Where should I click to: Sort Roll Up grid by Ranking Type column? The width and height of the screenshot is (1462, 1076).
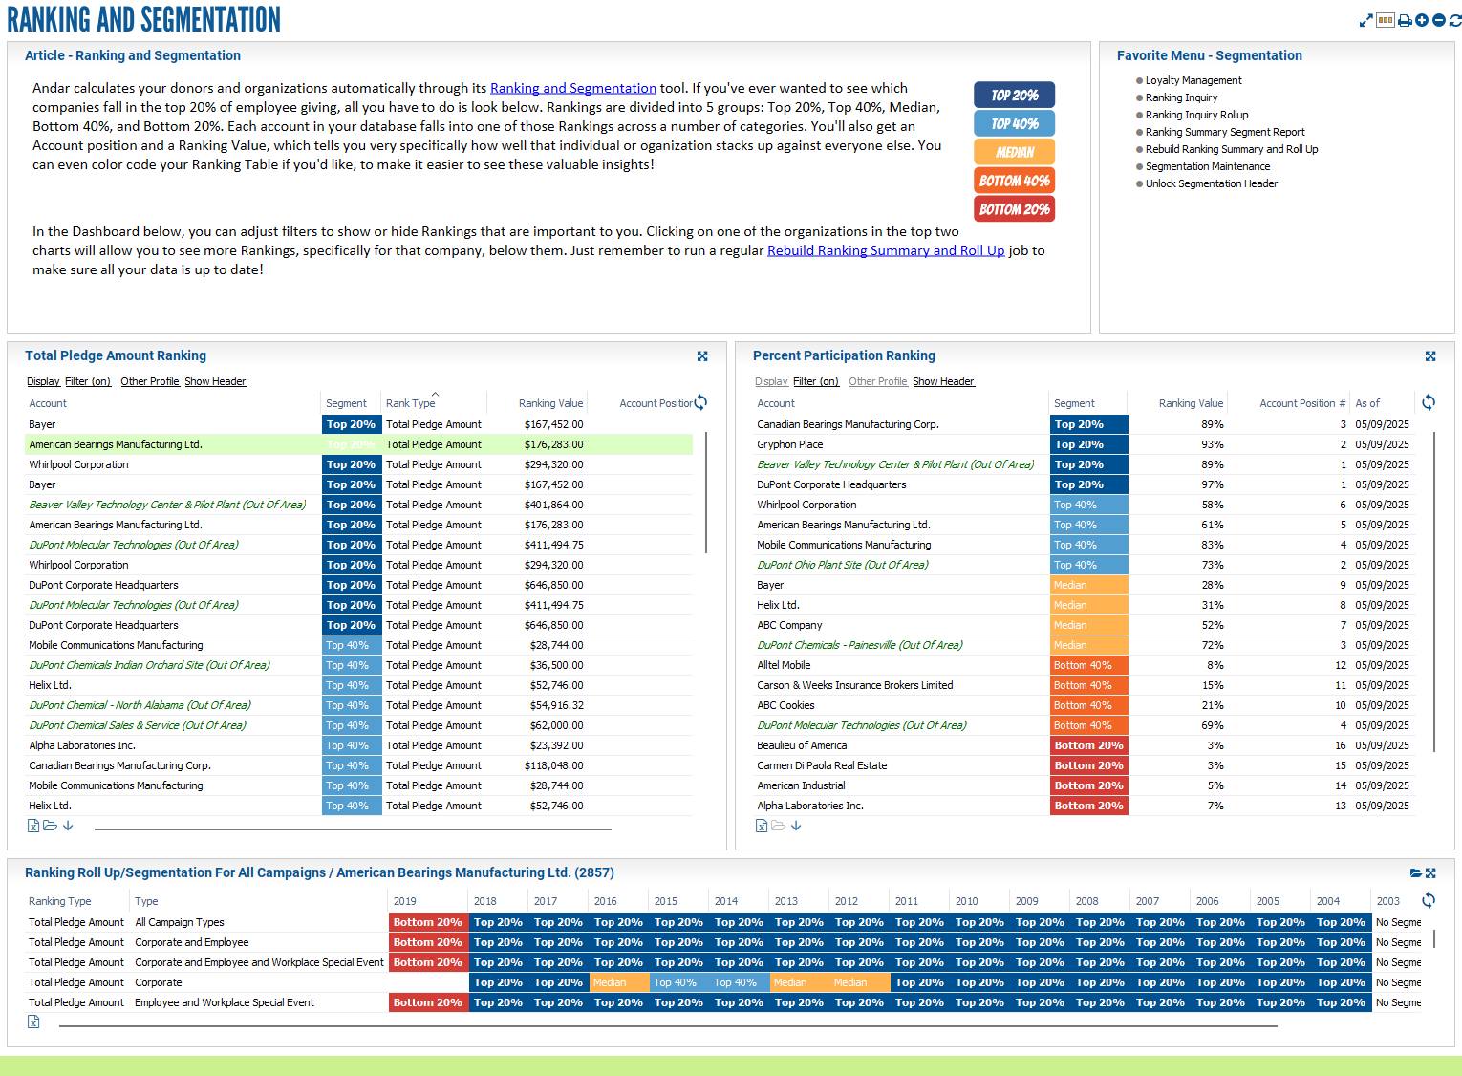click(60, 901)
